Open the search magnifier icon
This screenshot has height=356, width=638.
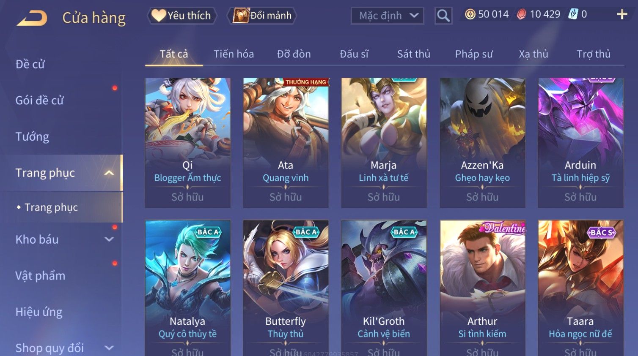click(443, 16)
